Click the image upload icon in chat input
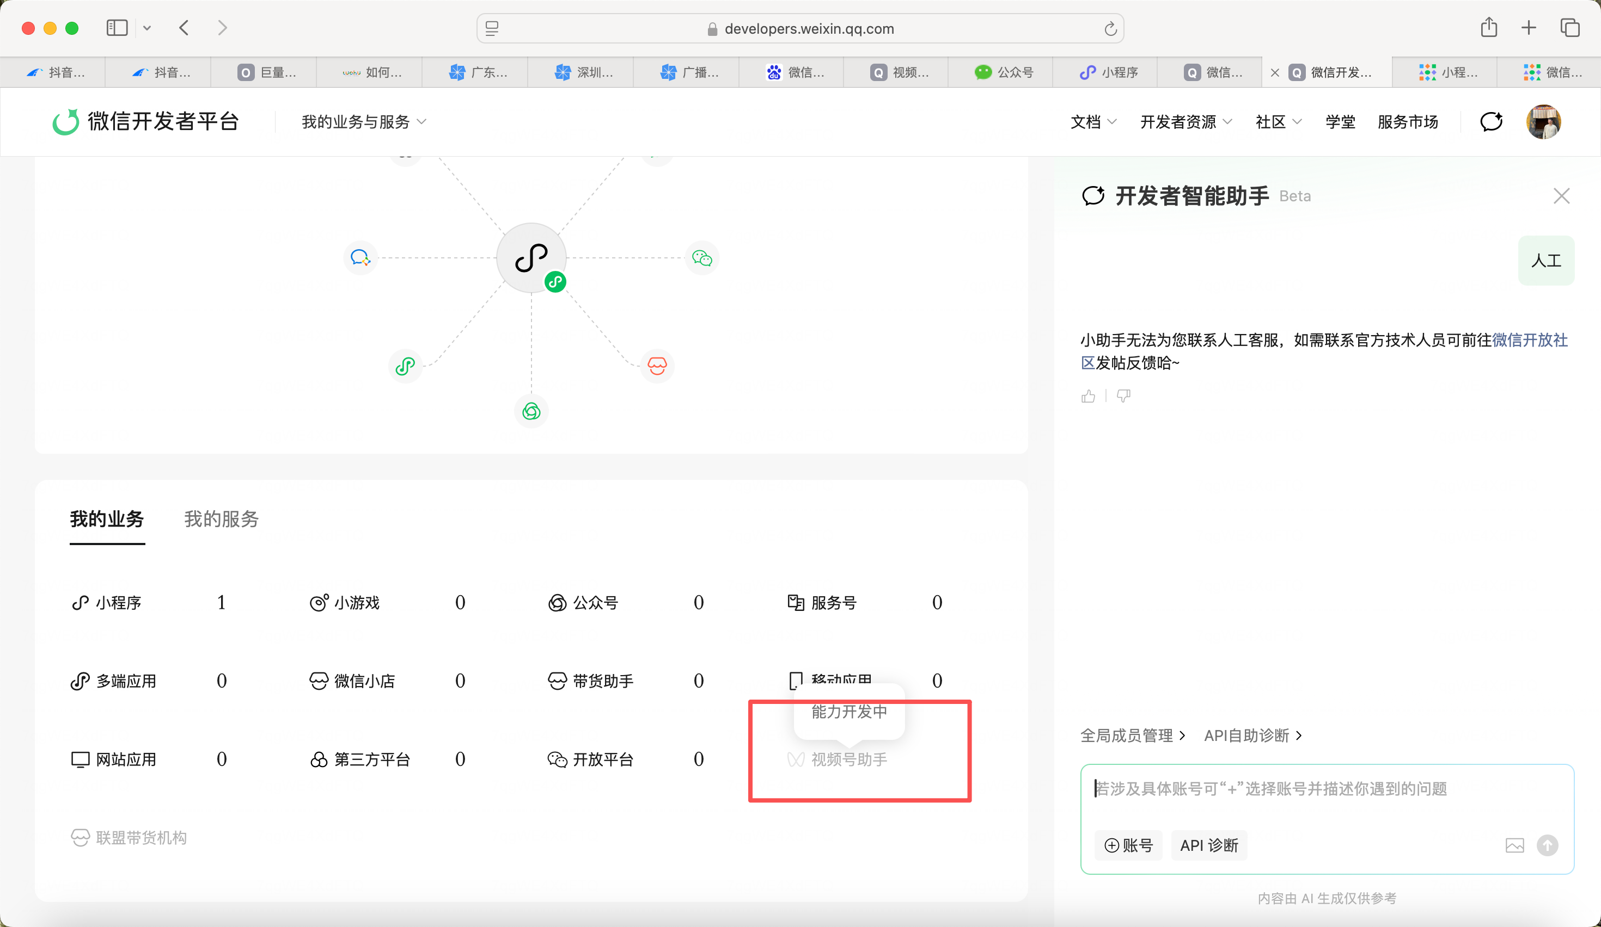 click(1514, 845)
